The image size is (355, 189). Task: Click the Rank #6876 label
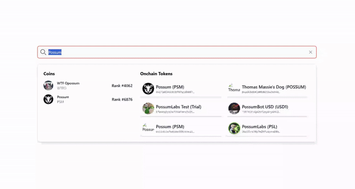pos(122,100)
